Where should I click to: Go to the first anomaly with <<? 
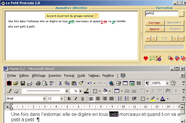(148, 39)
